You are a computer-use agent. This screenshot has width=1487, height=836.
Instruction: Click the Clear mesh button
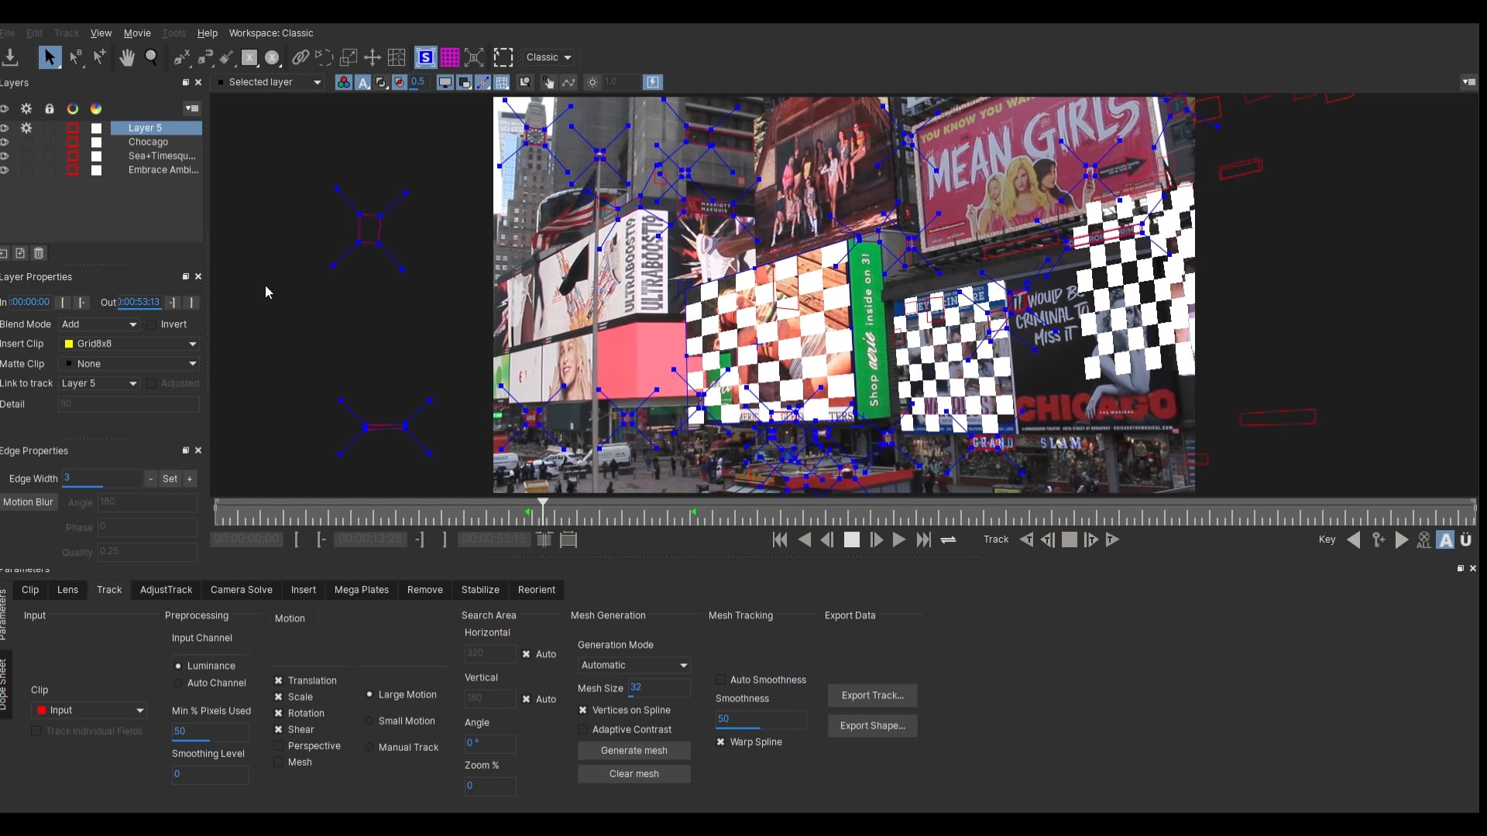634,773
